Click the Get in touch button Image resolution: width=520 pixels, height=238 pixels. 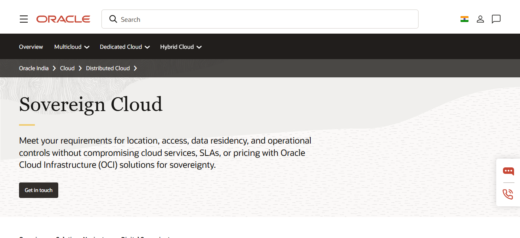click(x=38, y=190)
